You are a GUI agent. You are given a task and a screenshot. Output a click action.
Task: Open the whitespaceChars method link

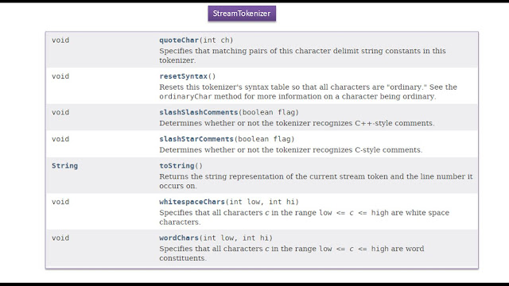192,202
